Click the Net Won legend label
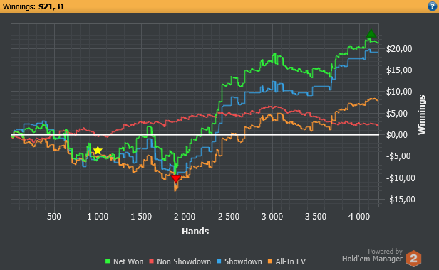 [x=128, y=261]
